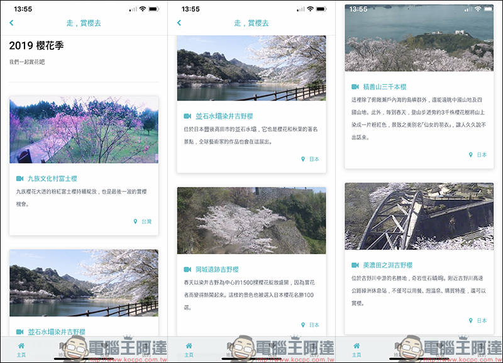Click the location pin on the 岡城遺跡吉野櫻 card
Screen dimensions: 503x363
coord(303,325)
